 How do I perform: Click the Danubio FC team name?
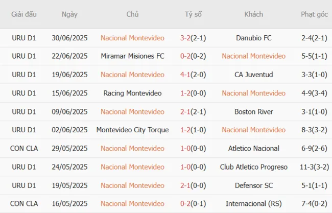click(253, 38)
